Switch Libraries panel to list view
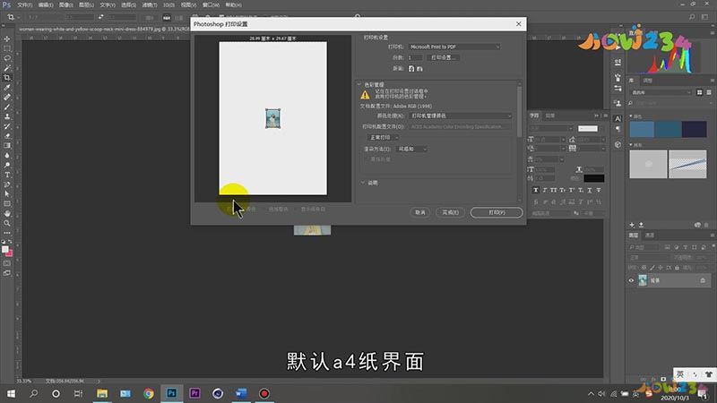 [x=709, y=92]
